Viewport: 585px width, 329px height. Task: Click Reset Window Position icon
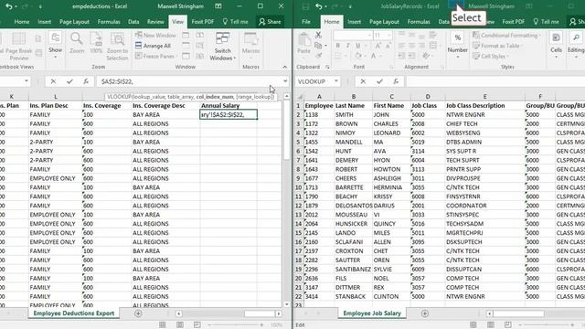(200, 56)
